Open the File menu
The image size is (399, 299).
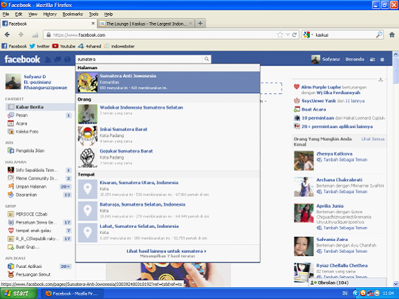[x=6, y=14]
